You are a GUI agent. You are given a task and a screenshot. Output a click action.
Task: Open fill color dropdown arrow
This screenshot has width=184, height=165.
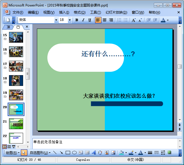click(126, 153)
